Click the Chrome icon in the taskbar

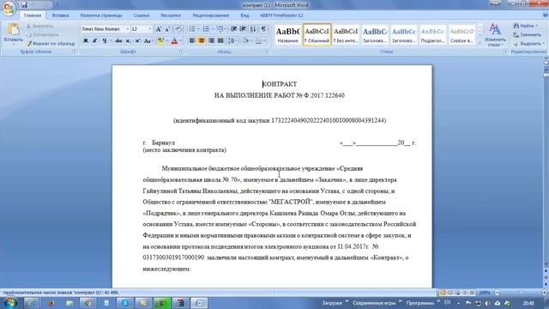tap(87, 303)
